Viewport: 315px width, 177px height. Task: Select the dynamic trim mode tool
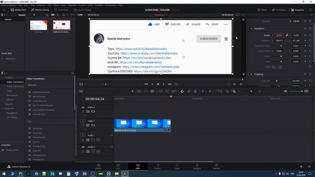pos(146,91)
